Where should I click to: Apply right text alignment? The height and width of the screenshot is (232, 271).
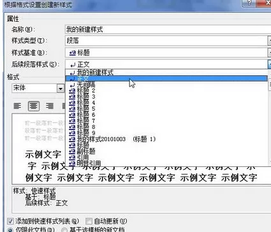(x=50, y=106)
